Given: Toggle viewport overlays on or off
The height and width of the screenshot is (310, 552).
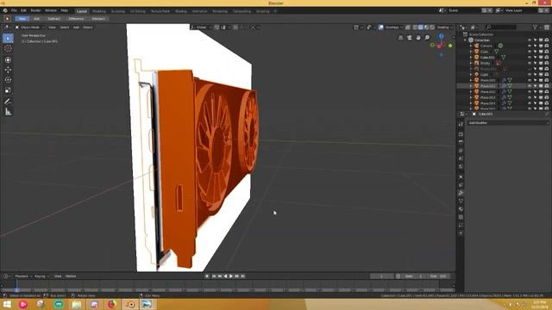Looking at the screenshot, I should tap(381, 28).
